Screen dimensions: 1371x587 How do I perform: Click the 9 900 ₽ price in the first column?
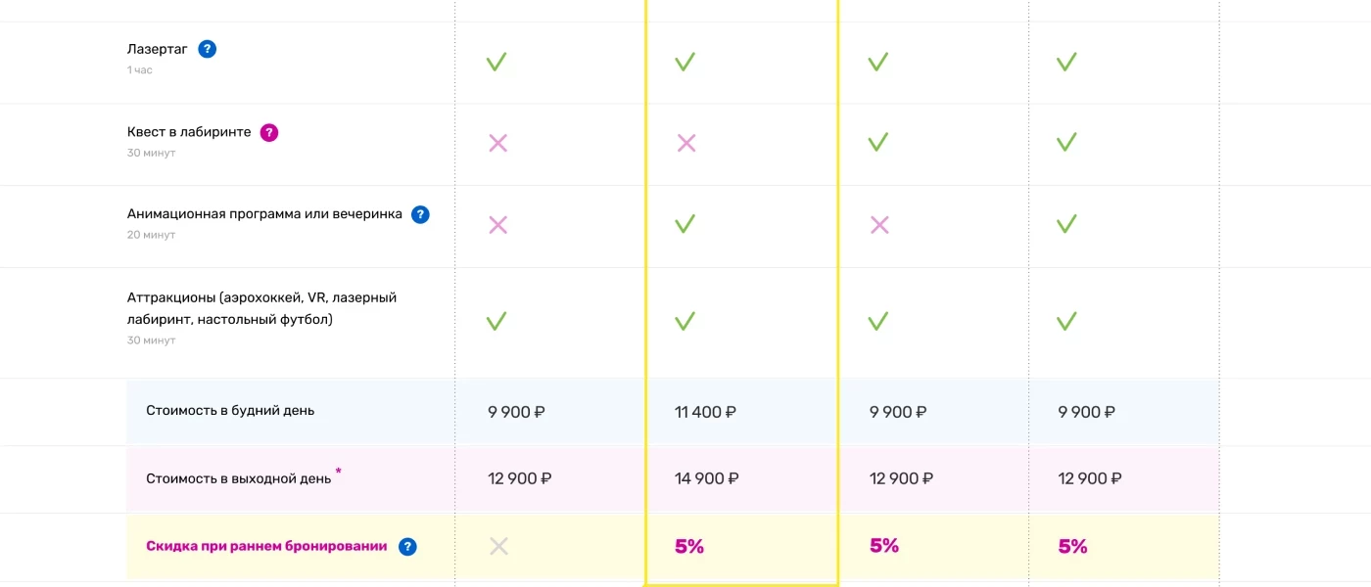point(516,413)
